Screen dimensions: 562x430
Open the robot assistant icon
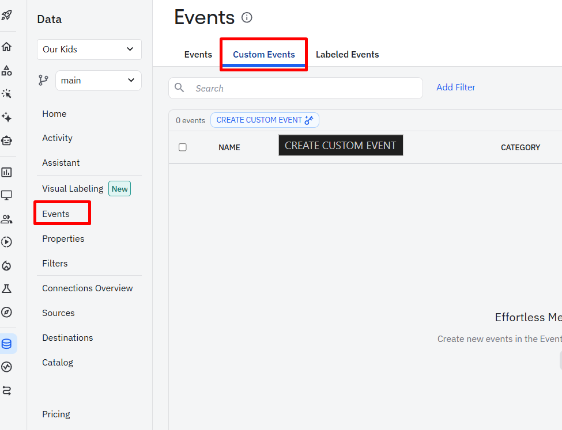click(x=7, y=140)
